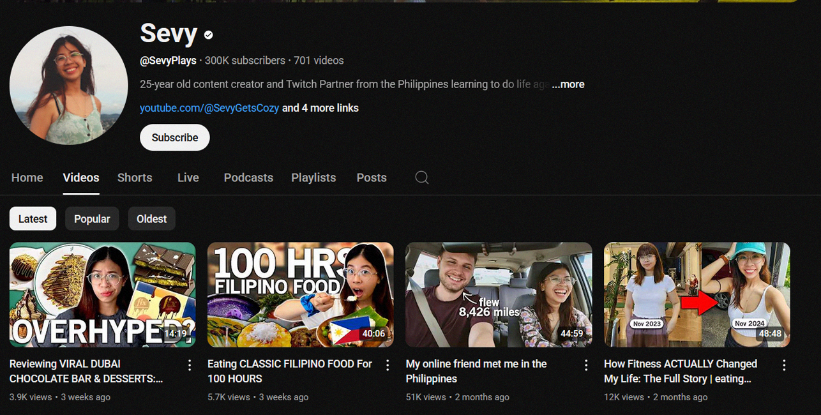This screenshot has height=415, width=821.
Task: Click the '25-year old content creator' description text
Action: tap(345, 84)
